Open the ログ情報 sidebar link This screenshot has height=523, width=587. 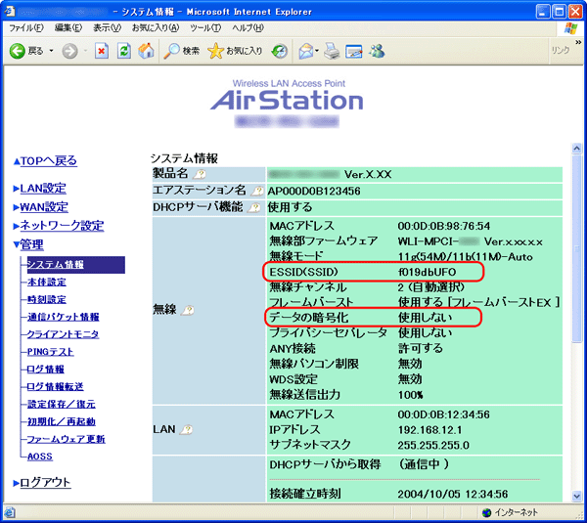point(46,370)
